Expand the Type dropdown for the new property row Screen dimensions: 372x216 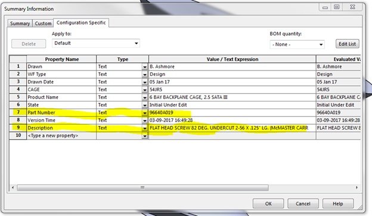pyautogui.click(x=145, y=136)
